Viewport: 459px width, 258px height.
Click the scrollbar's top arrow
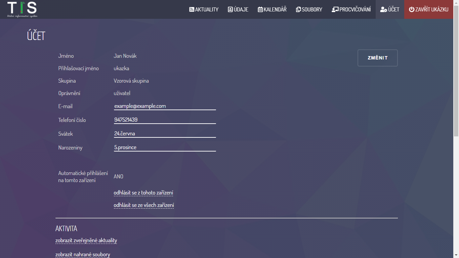[x=456, y=2]
